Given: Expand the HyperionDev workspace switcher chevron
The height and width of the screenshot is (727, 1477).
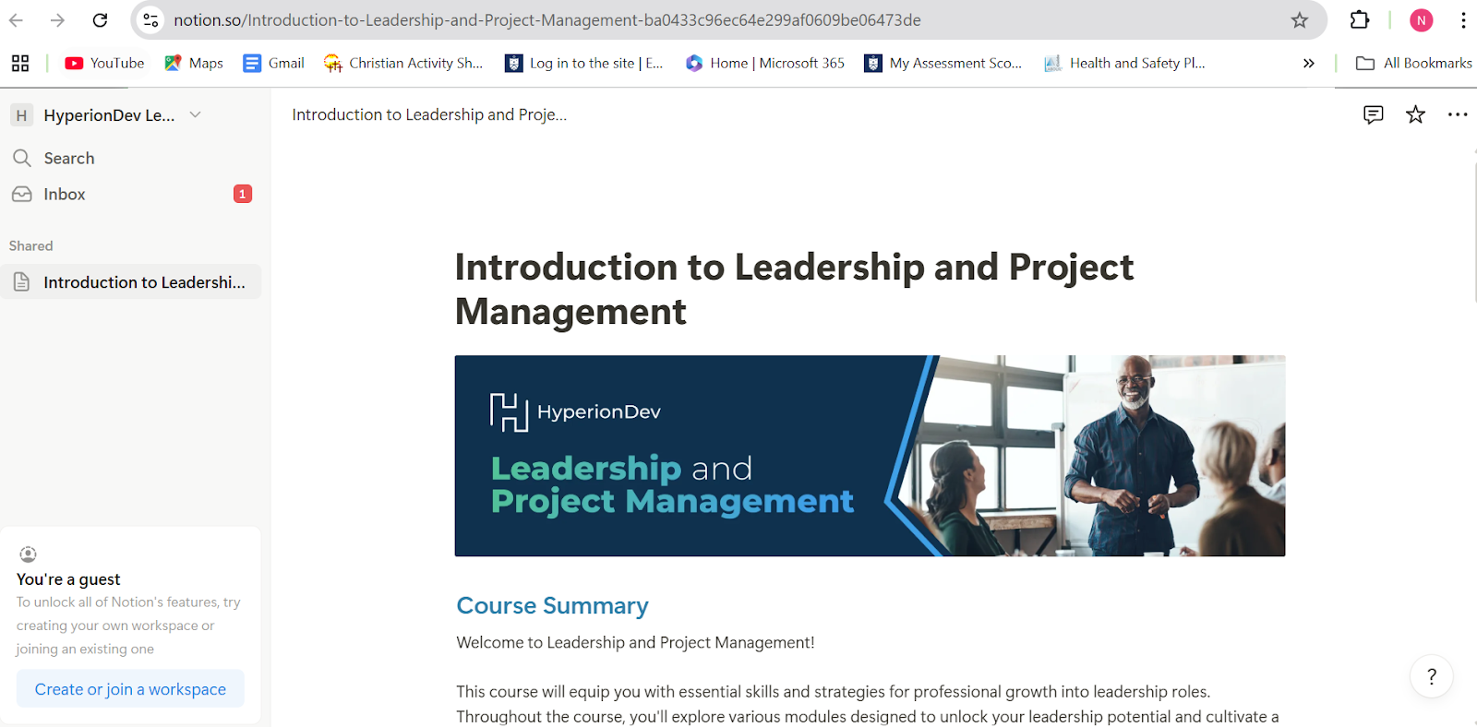Looking at the screenshot, I should (x=195, y=114).
